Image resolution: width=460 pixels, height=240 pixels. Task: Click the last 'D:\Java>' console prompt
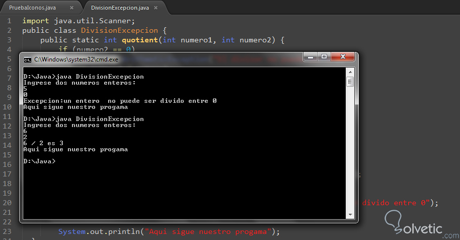[x=39, y=161]
